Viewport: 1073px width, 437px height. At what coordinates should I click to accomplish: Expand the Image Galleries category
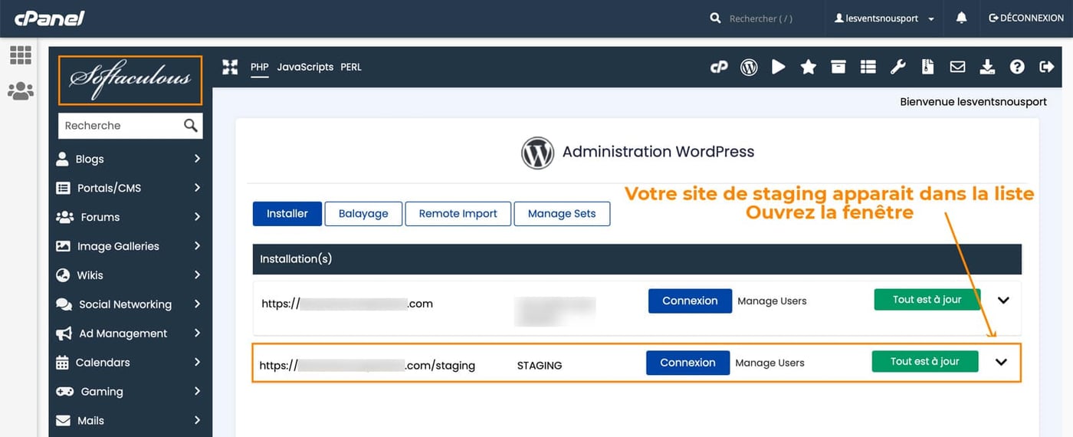[130, 246]
